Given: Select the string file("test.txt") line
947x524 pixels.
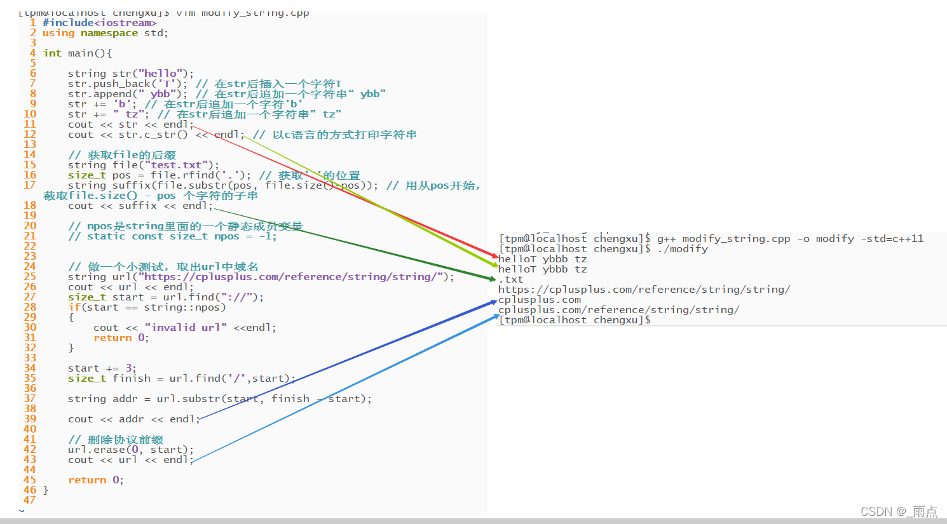Looking at the screenshot, I should (x=144, y=165).
